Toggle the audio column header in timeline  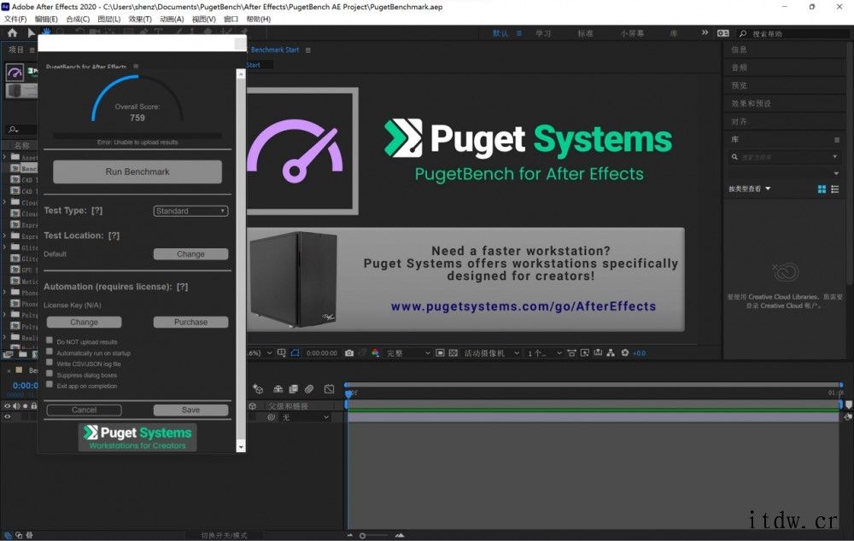[x=16, y=406]
